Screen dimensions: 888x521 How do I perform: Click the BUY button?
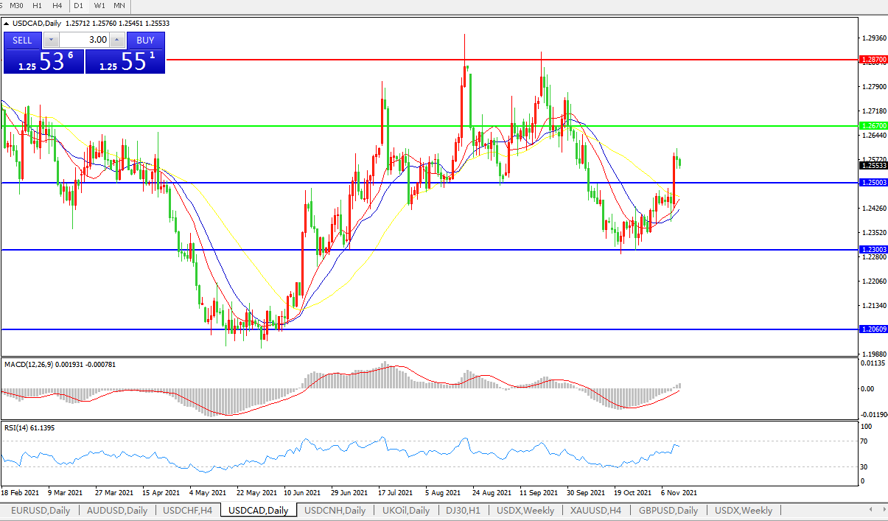(x=145, y=40)
